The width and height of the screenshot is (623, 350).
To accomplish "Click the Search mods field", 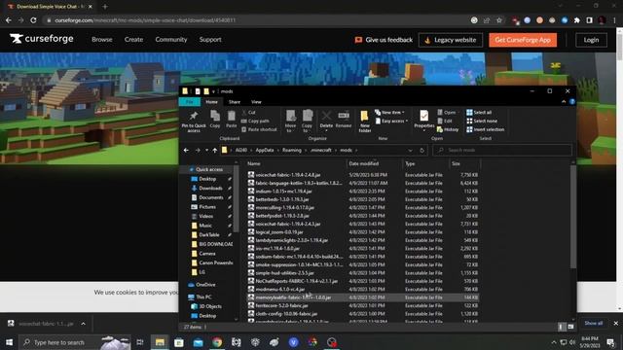I will point(502,151).
